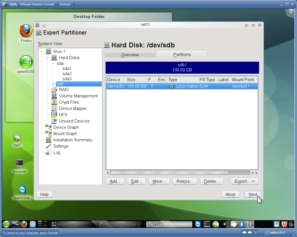Click the blue download updates tray icon

242,224
